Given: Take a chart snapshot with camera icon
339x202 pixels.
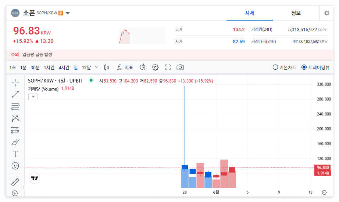Looking at the screenshot, I should [x=180, y=67].
